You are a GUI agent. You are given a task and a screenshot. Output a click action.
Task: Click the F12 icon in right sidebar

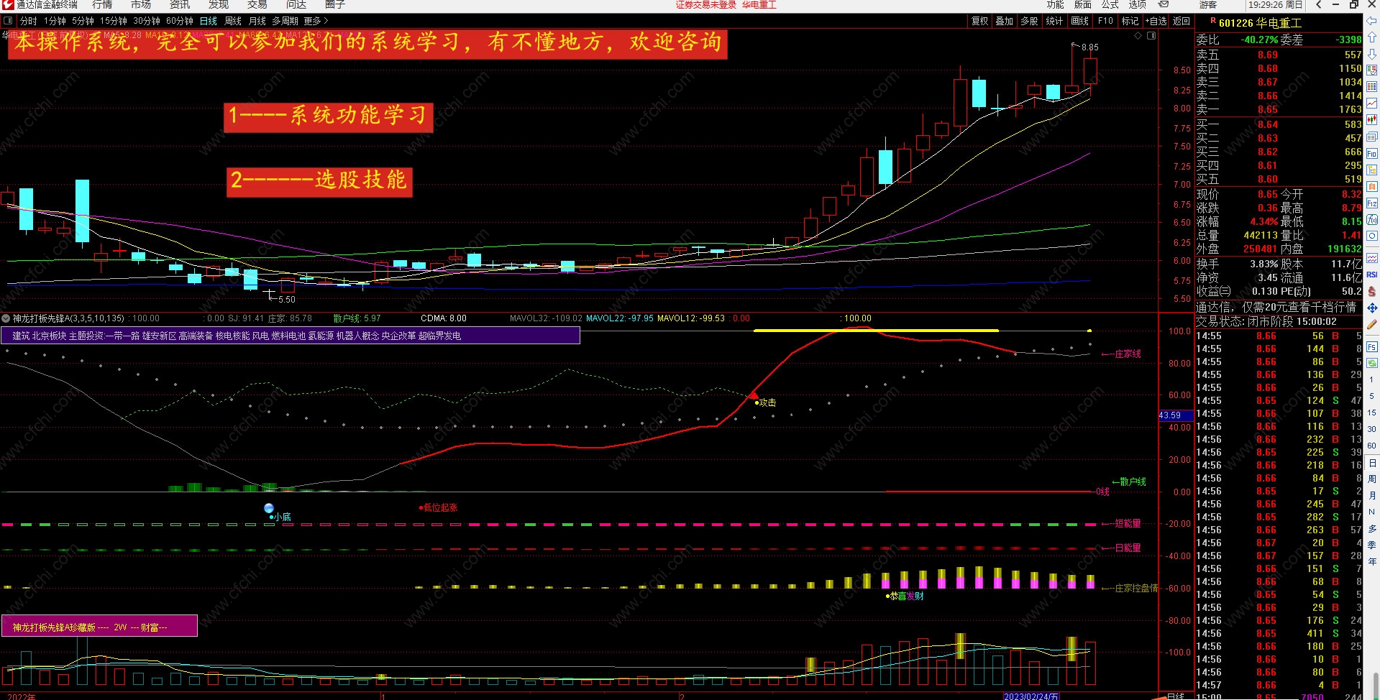click(1372, 203)
